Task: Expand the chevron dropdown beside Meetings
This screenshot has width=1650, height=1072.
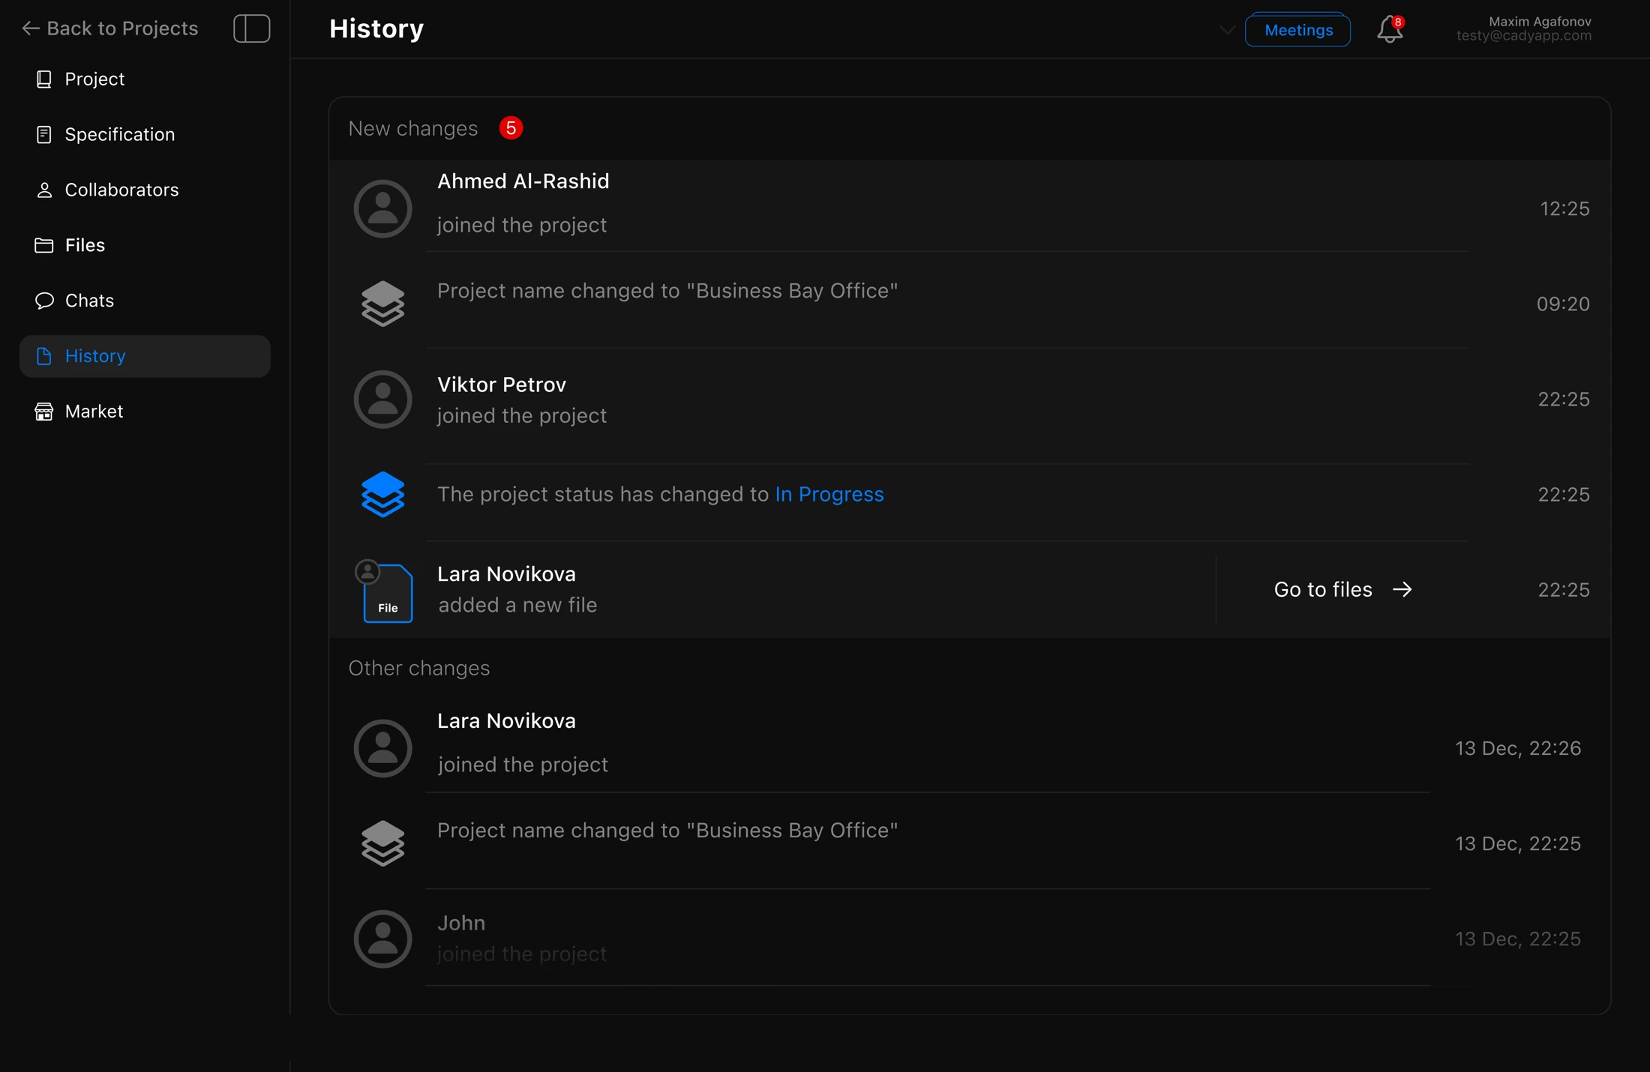Action: (1228, 31)
